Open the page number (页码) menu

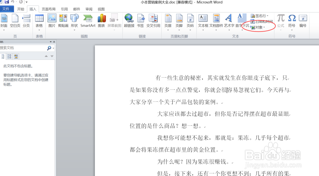pyautogui.click(x=190, y=22)
